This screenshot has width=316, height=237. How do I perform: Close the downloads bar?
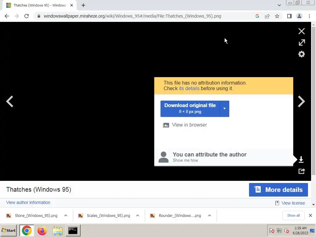pos(310,216)
